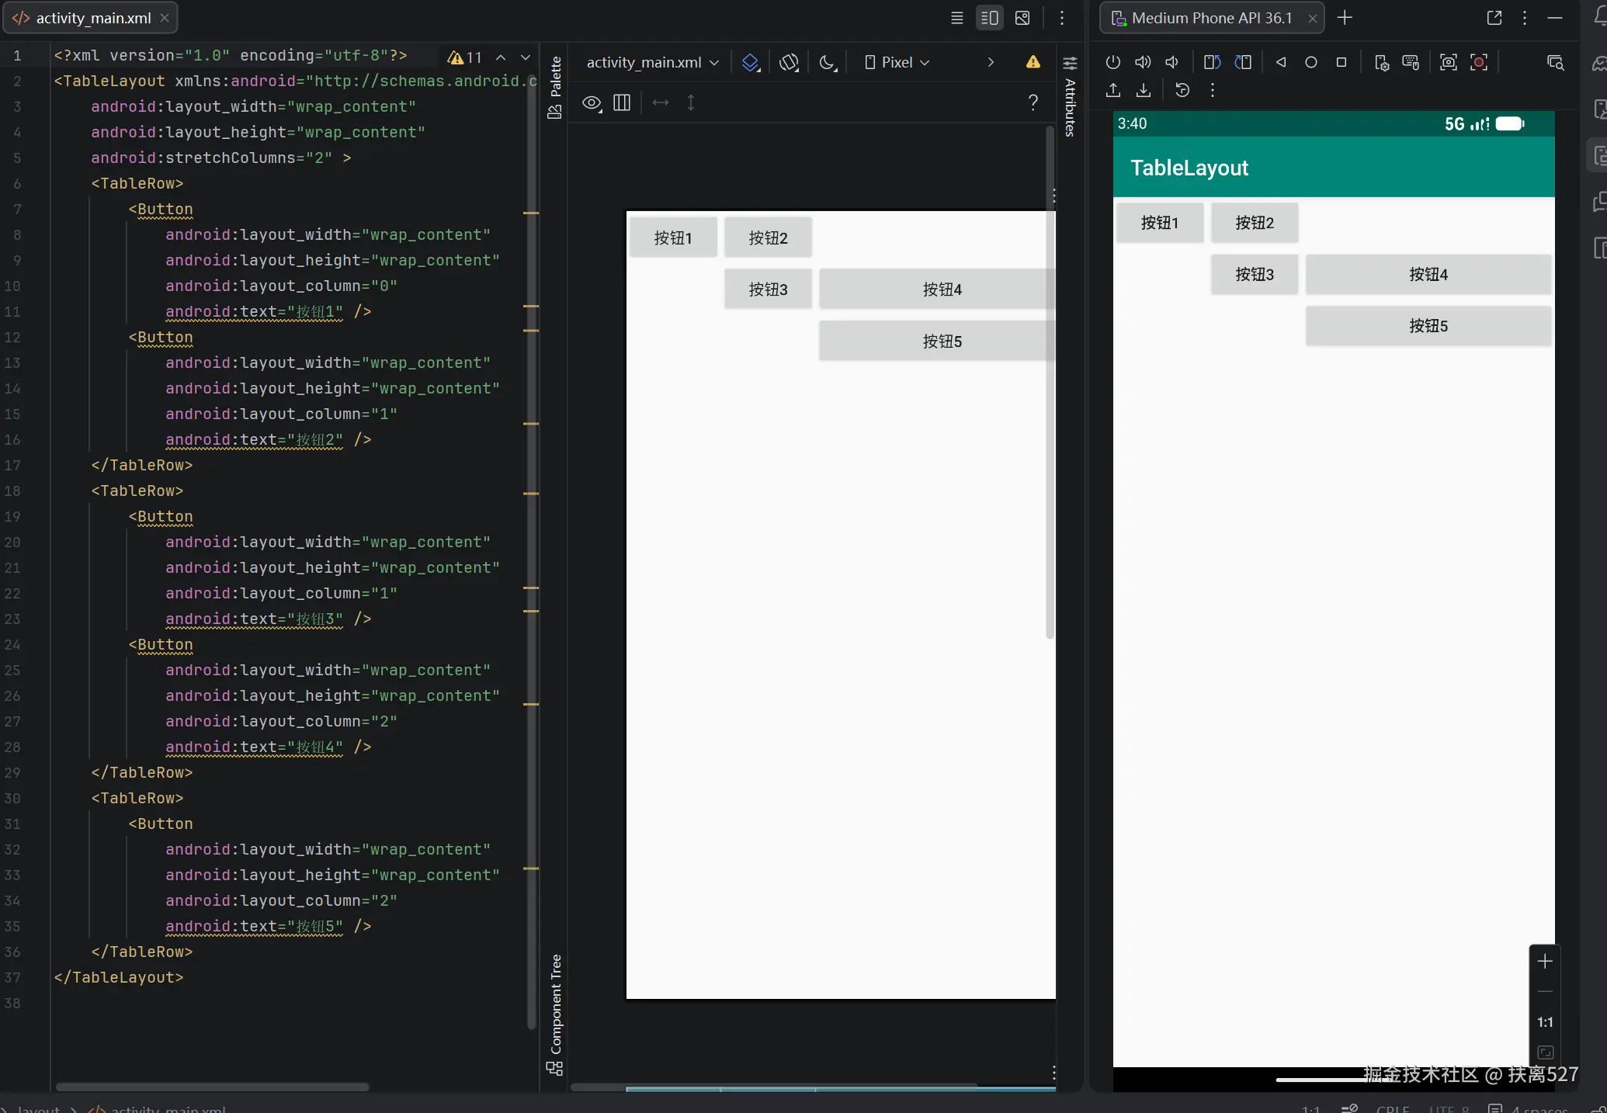This screenshot has height=1113, width=1607.
Task: Switch editor to Split view mode
Action: [989, 18]
